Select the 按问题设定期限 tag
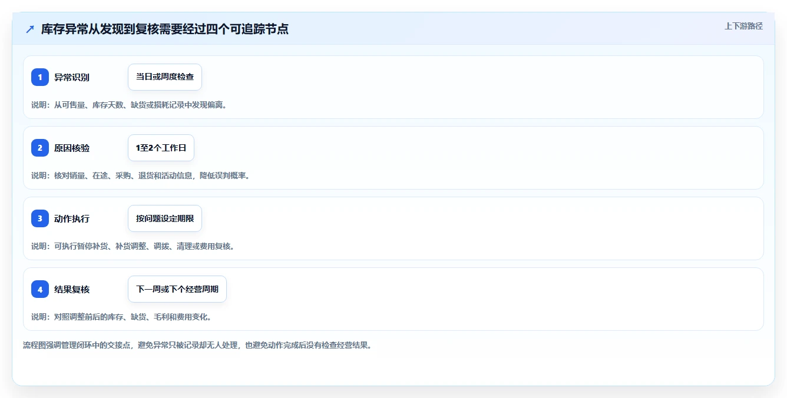The image size is (787, 398). coord(165,218)
